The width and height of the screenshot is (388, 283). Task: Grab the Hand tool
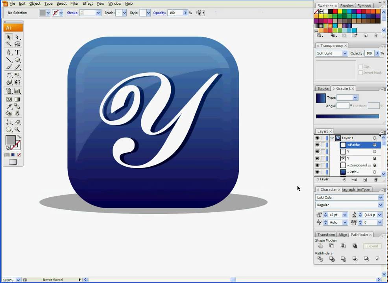click(9, 130)
